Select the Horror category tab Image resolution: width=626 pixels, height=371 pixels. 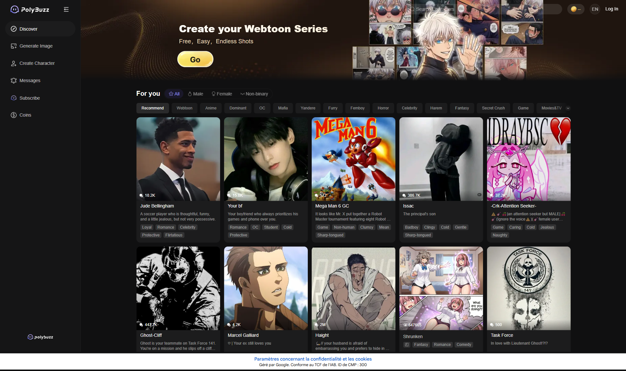point(383,108)
